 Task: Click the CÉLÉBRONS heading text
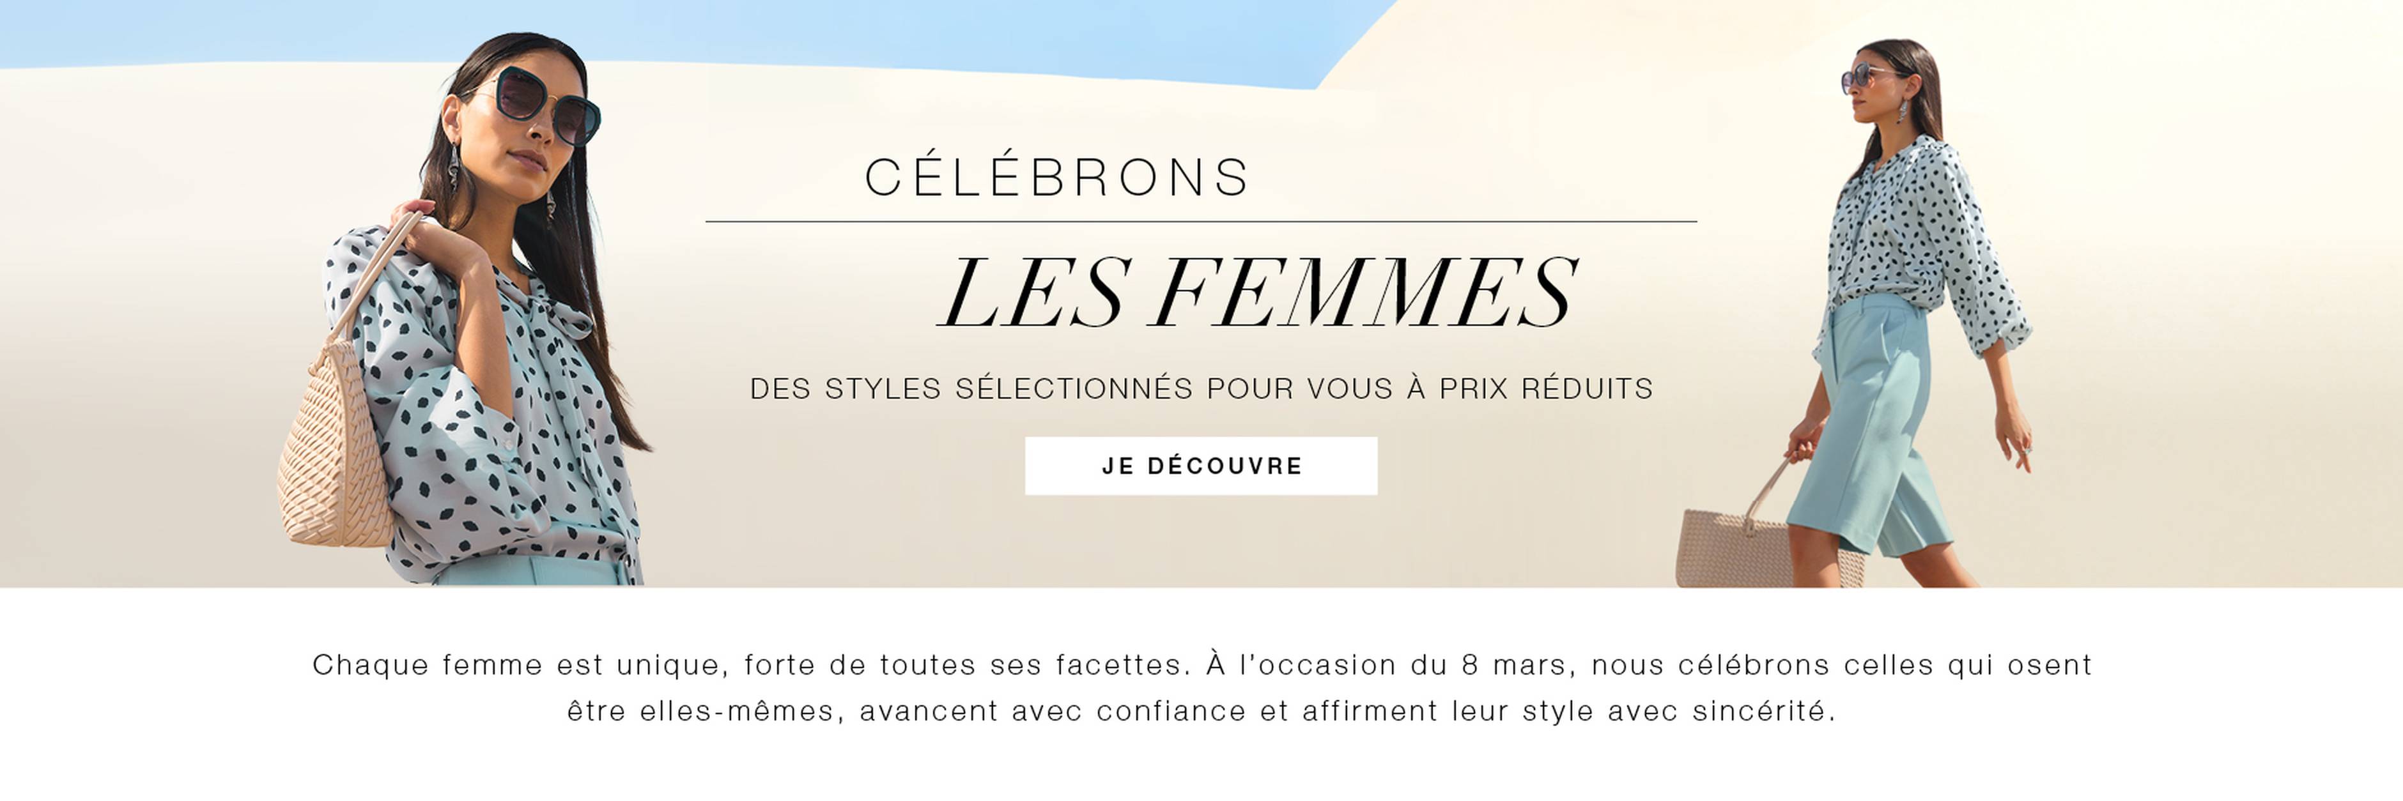1057,177
